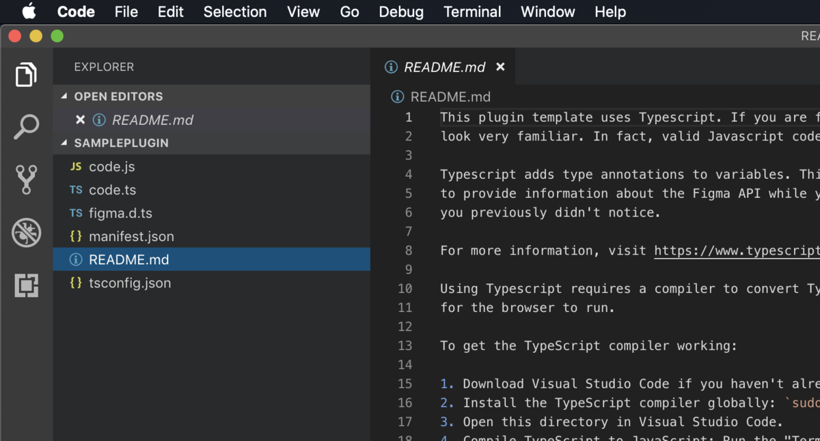The width and height of the screenshot is (820, 441).
Task: Open code.ts in the file tree
Action: tap(212, 190)
